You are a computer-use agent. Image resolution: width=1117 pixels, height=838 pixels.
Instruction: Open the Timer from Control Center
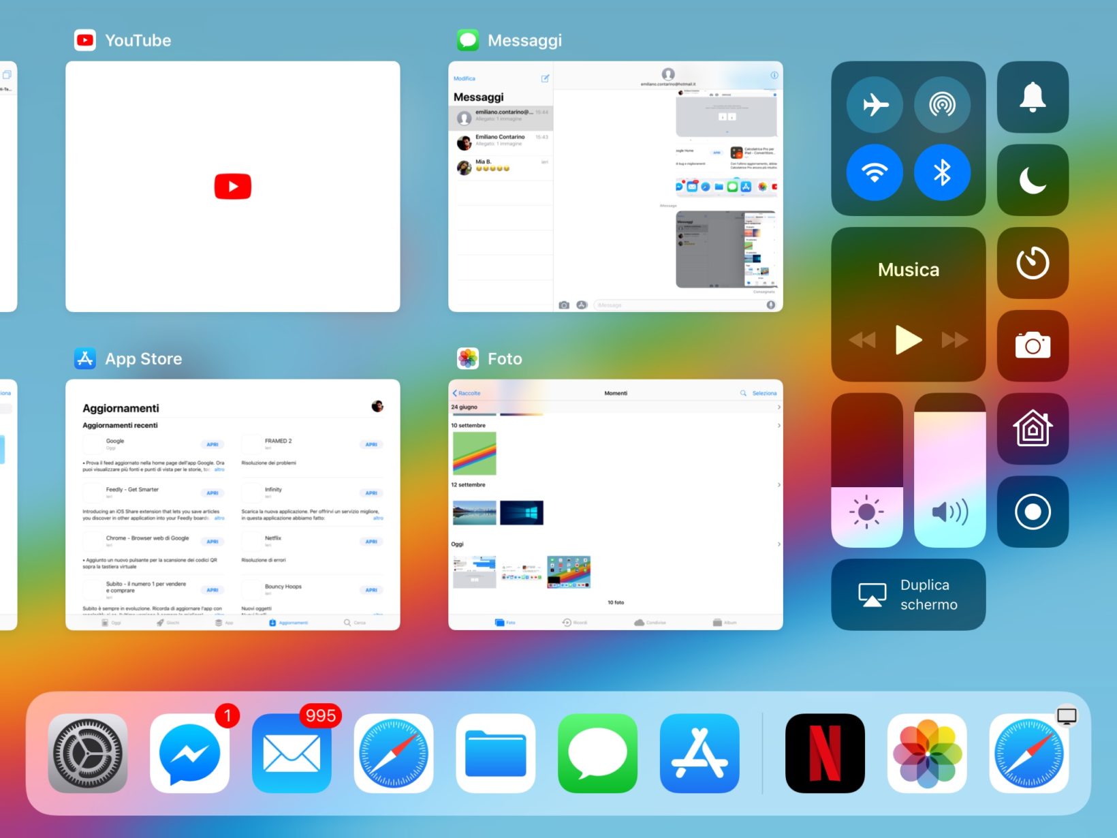point(1033,263)
